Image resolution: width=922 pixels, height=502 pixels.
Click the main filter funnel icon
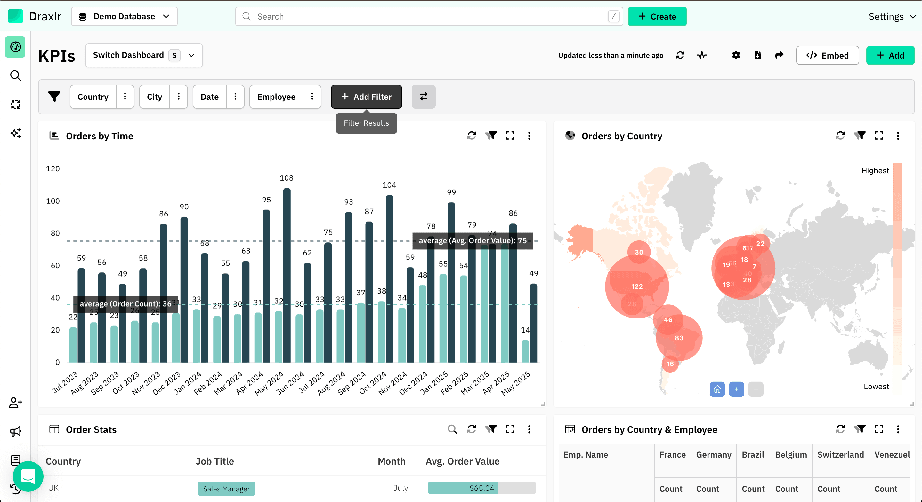pyautogui.click(x=54, y=97)
